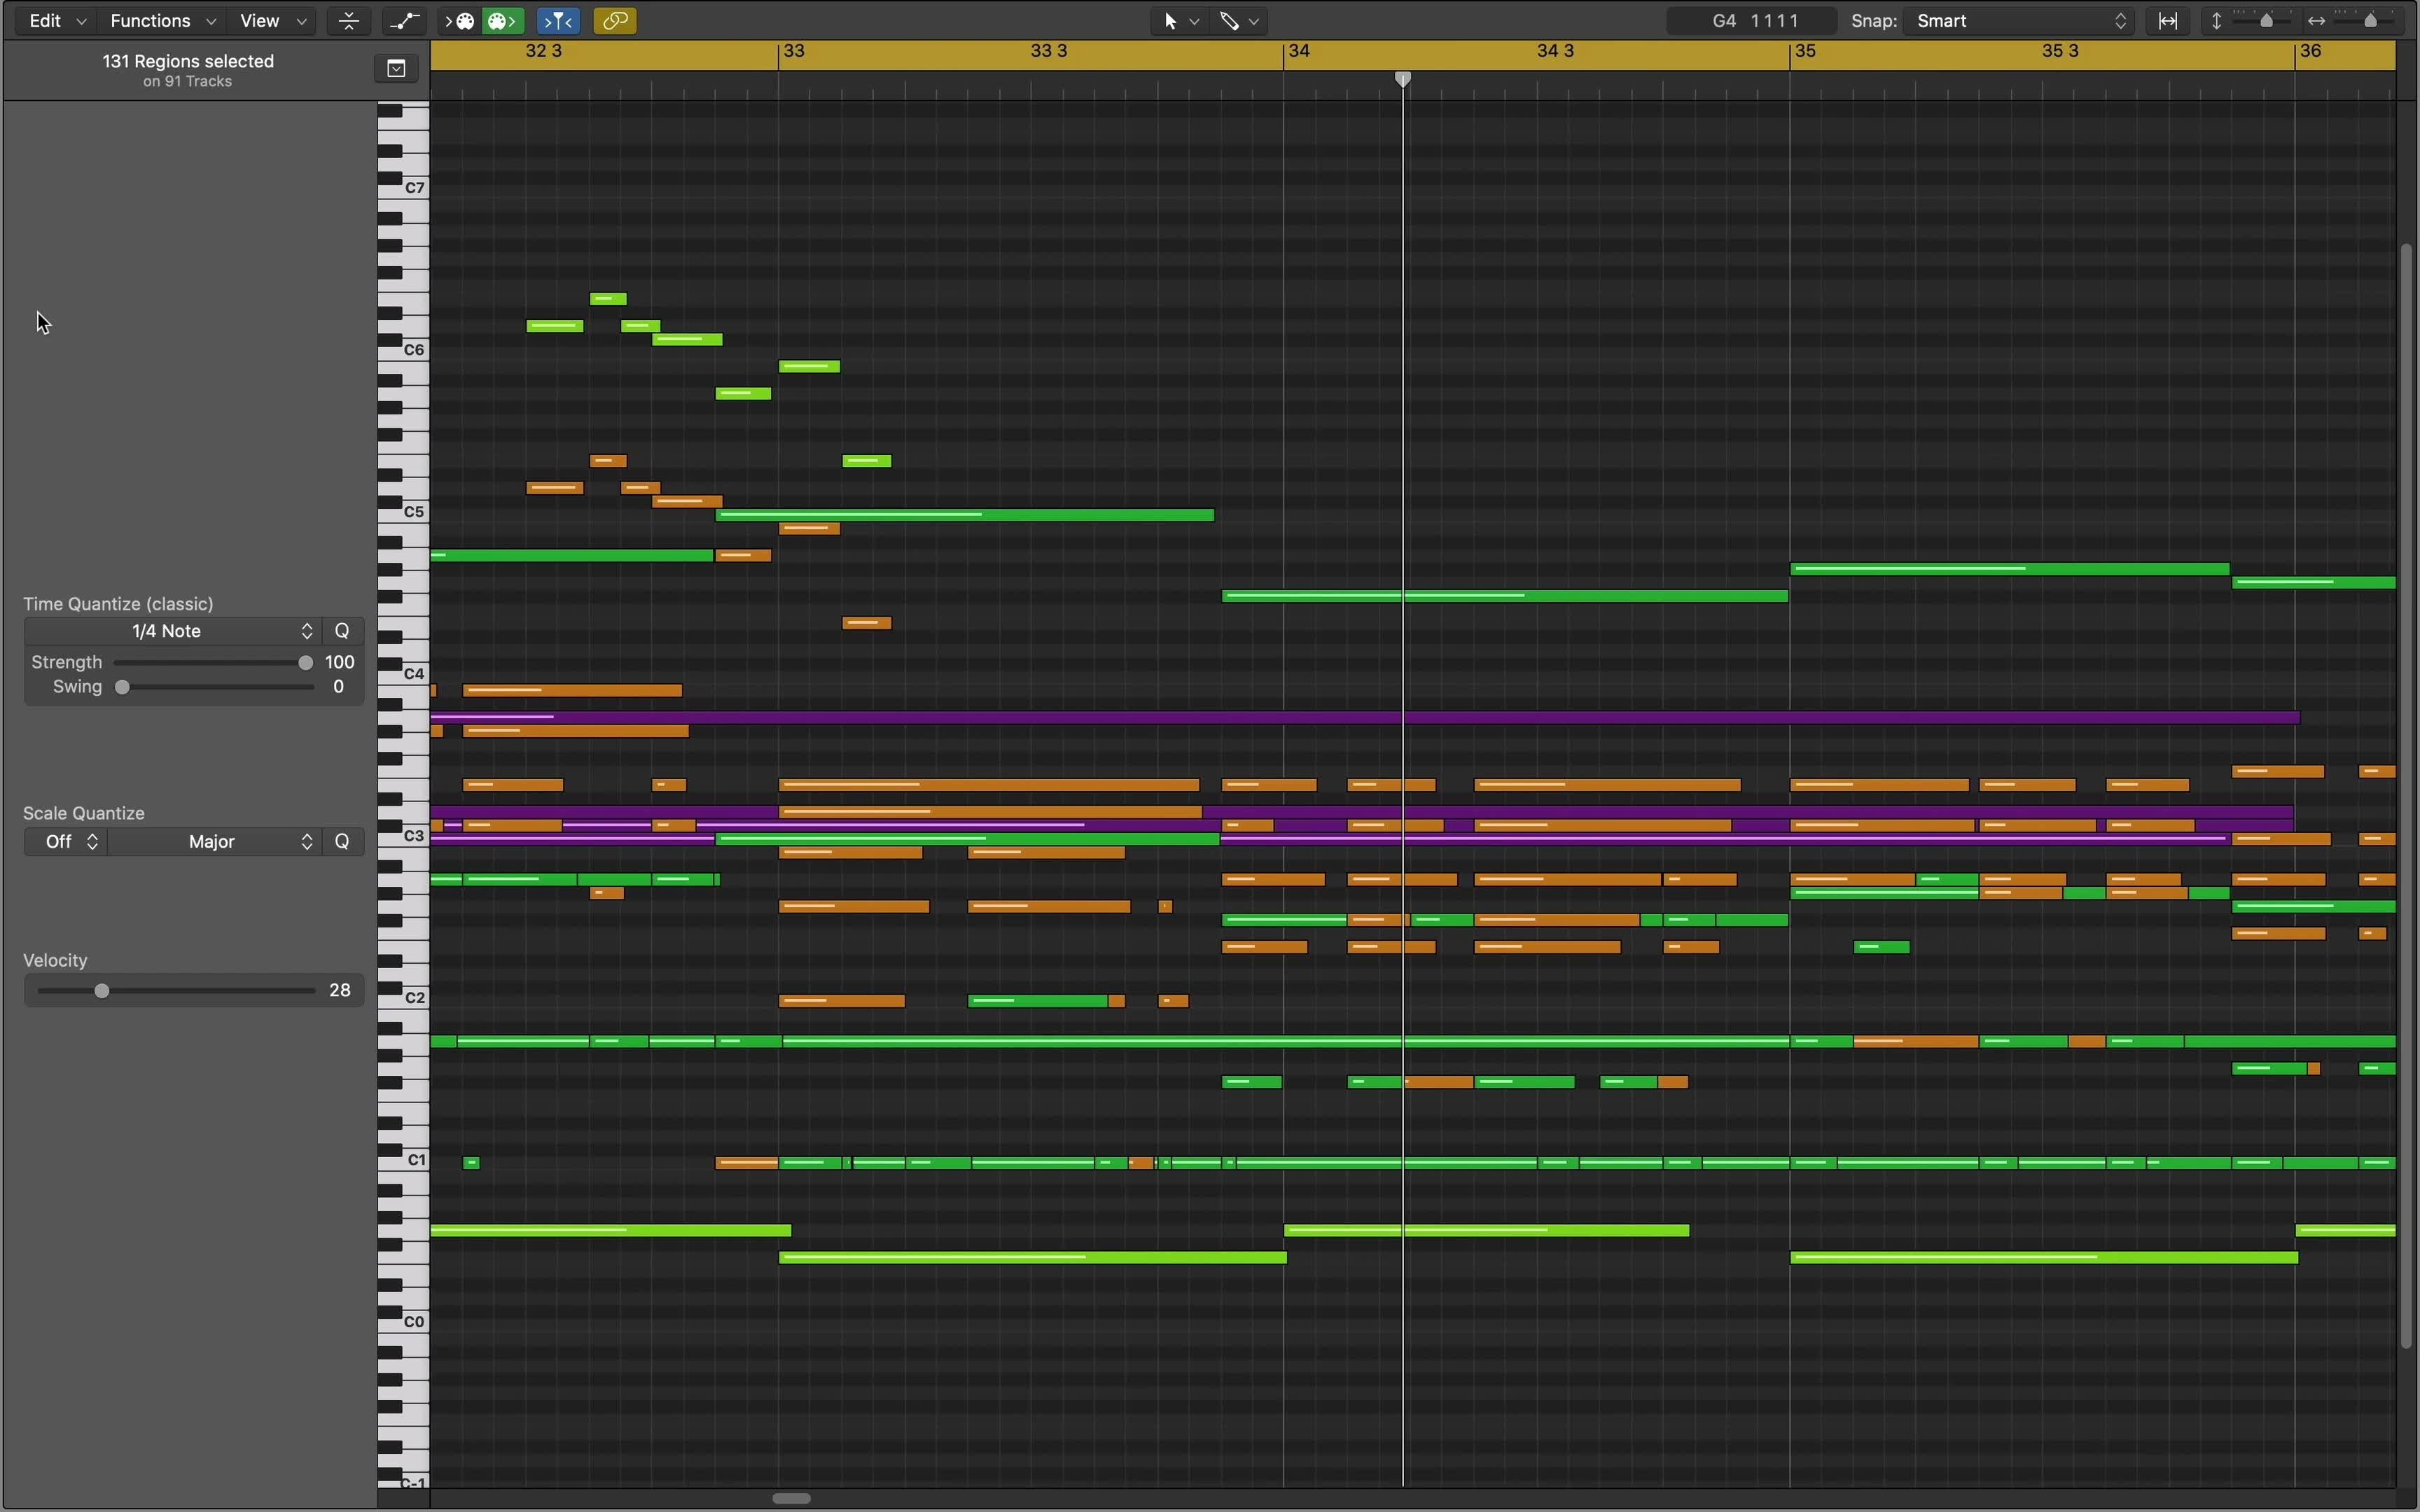Show or hide the automation curve button

pyautogui.click(x=405, y=21)
